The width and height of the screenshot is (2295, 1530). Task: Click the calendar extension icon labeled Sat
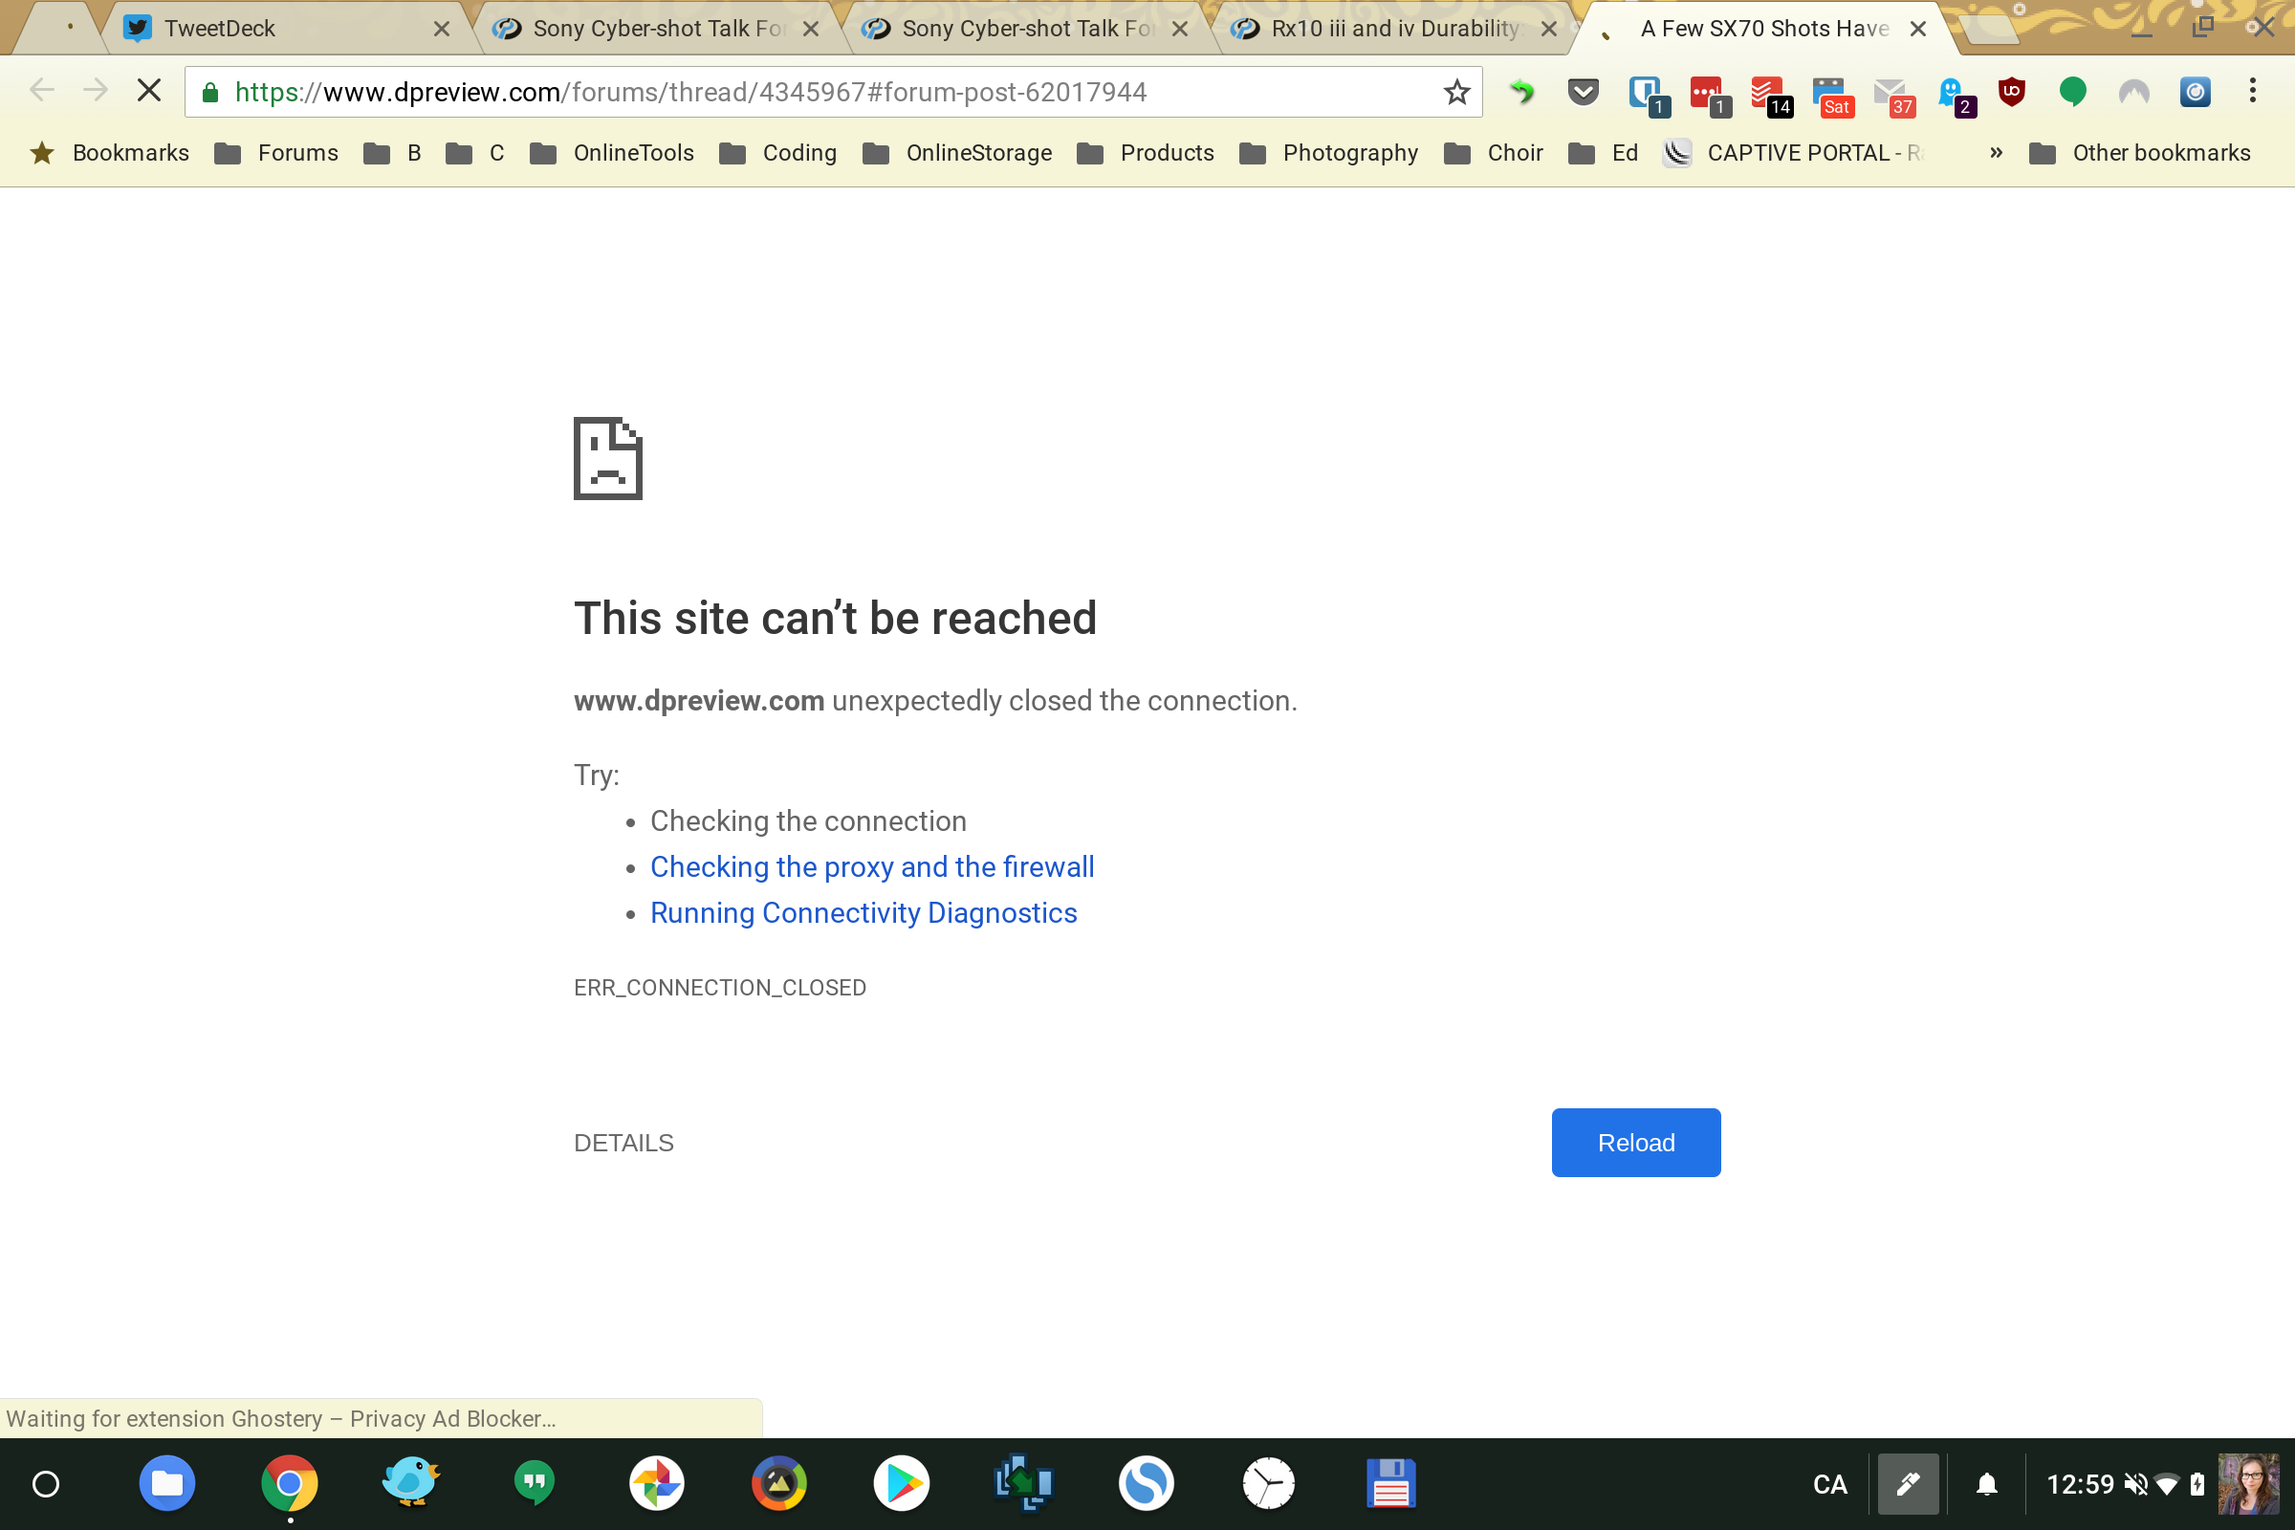1829,94
